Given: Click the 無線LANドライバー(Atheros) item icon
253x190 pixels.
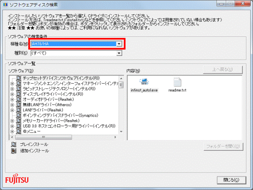Looking at the screenshot, I should tap(19, 104).
